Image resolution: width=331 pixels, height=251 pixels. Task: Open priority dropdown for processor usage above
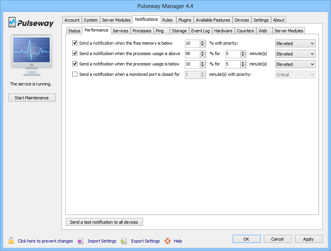(x=295, y=54)
